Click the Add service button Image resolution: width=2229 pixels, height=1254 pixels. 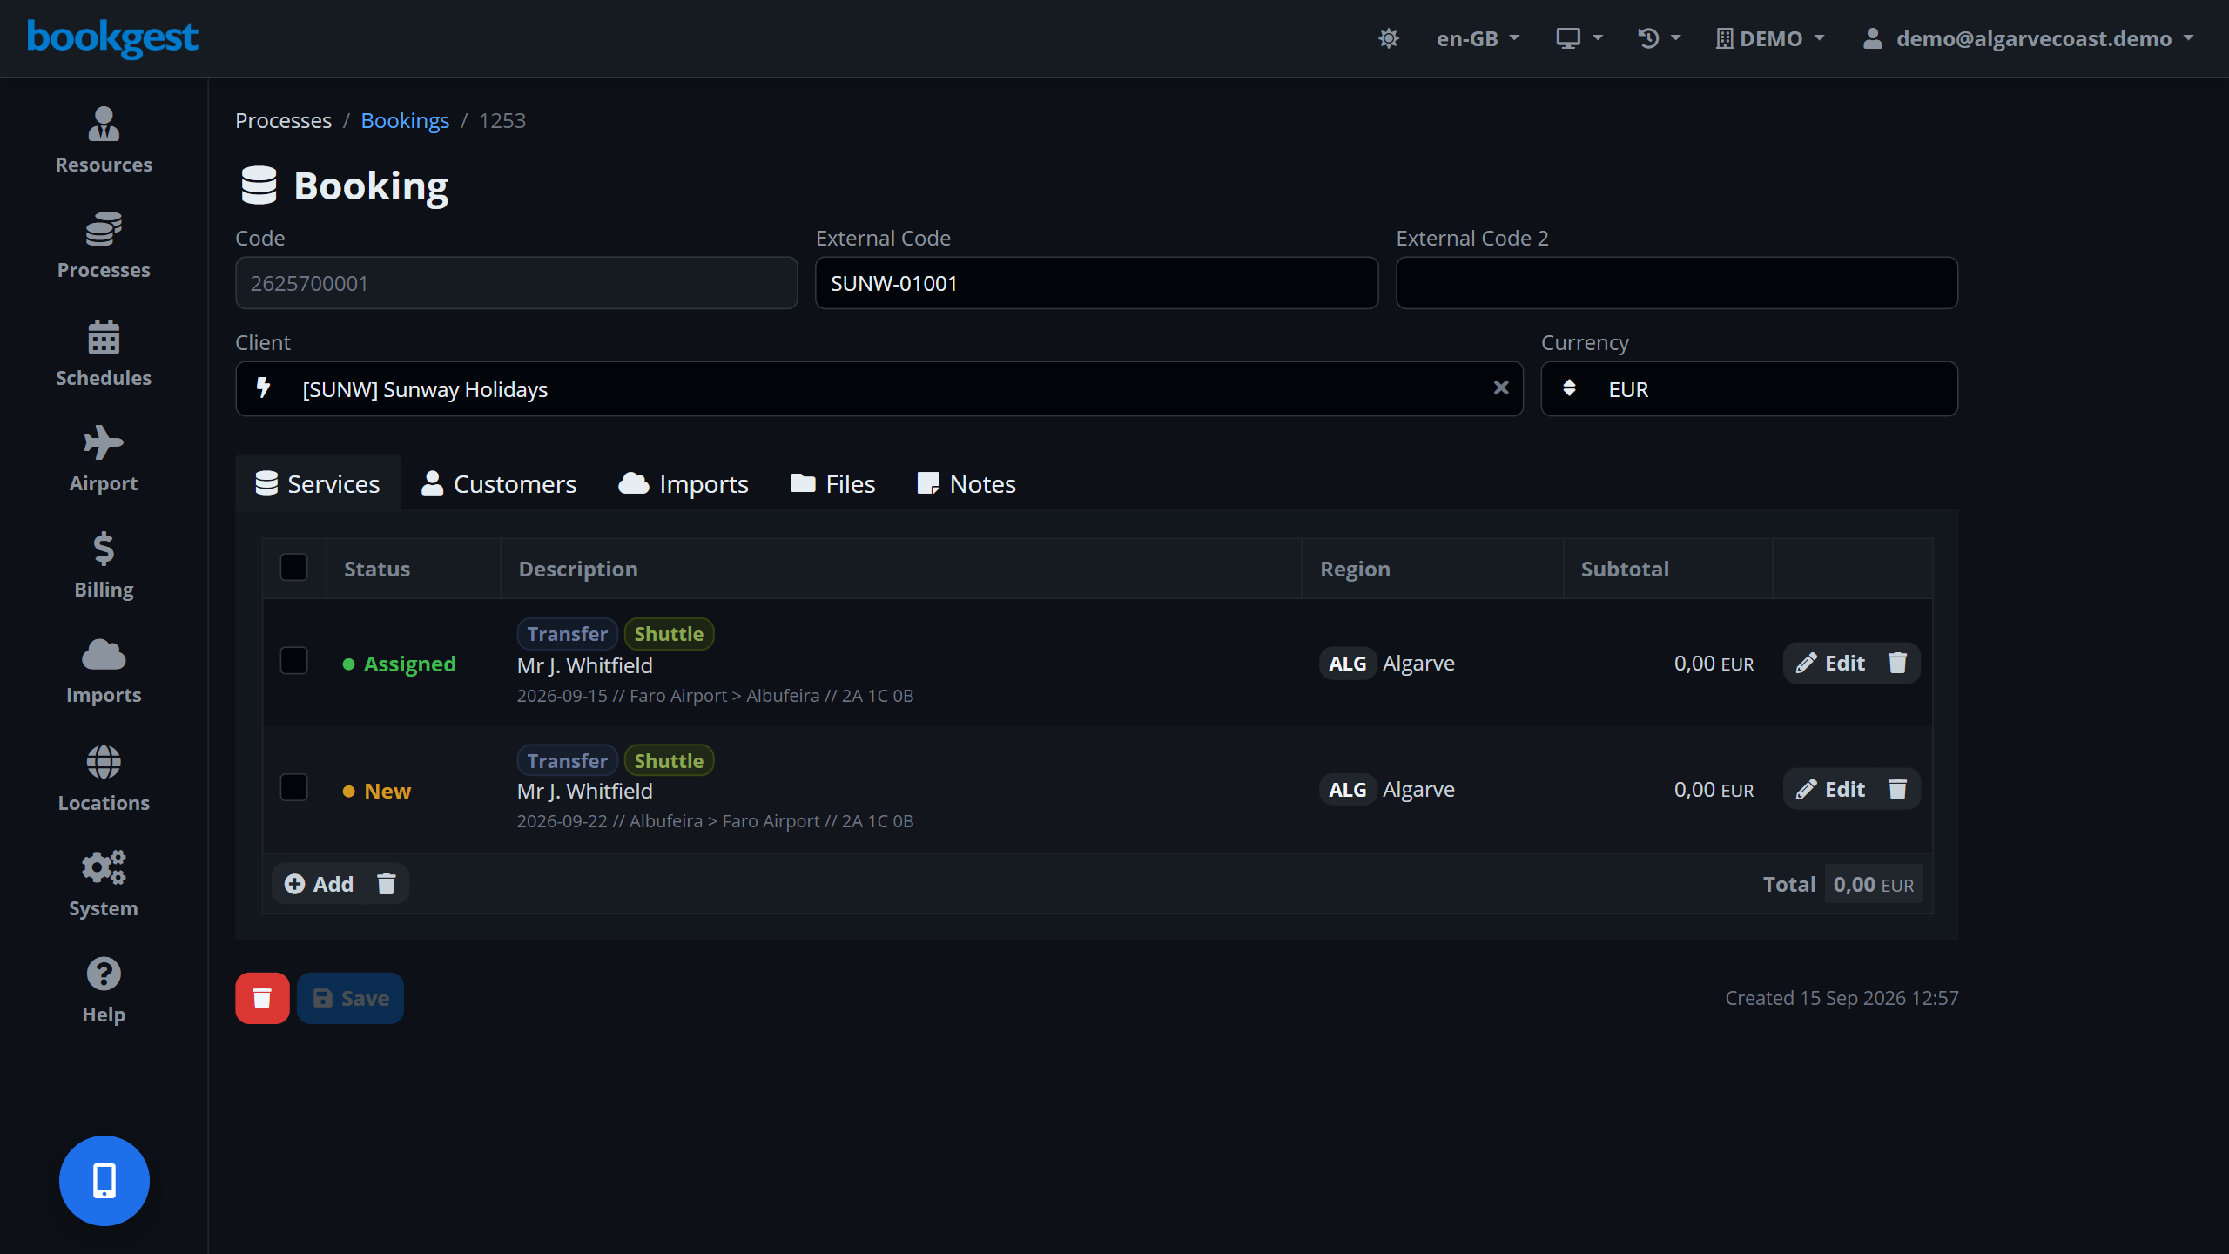(319, 884)
